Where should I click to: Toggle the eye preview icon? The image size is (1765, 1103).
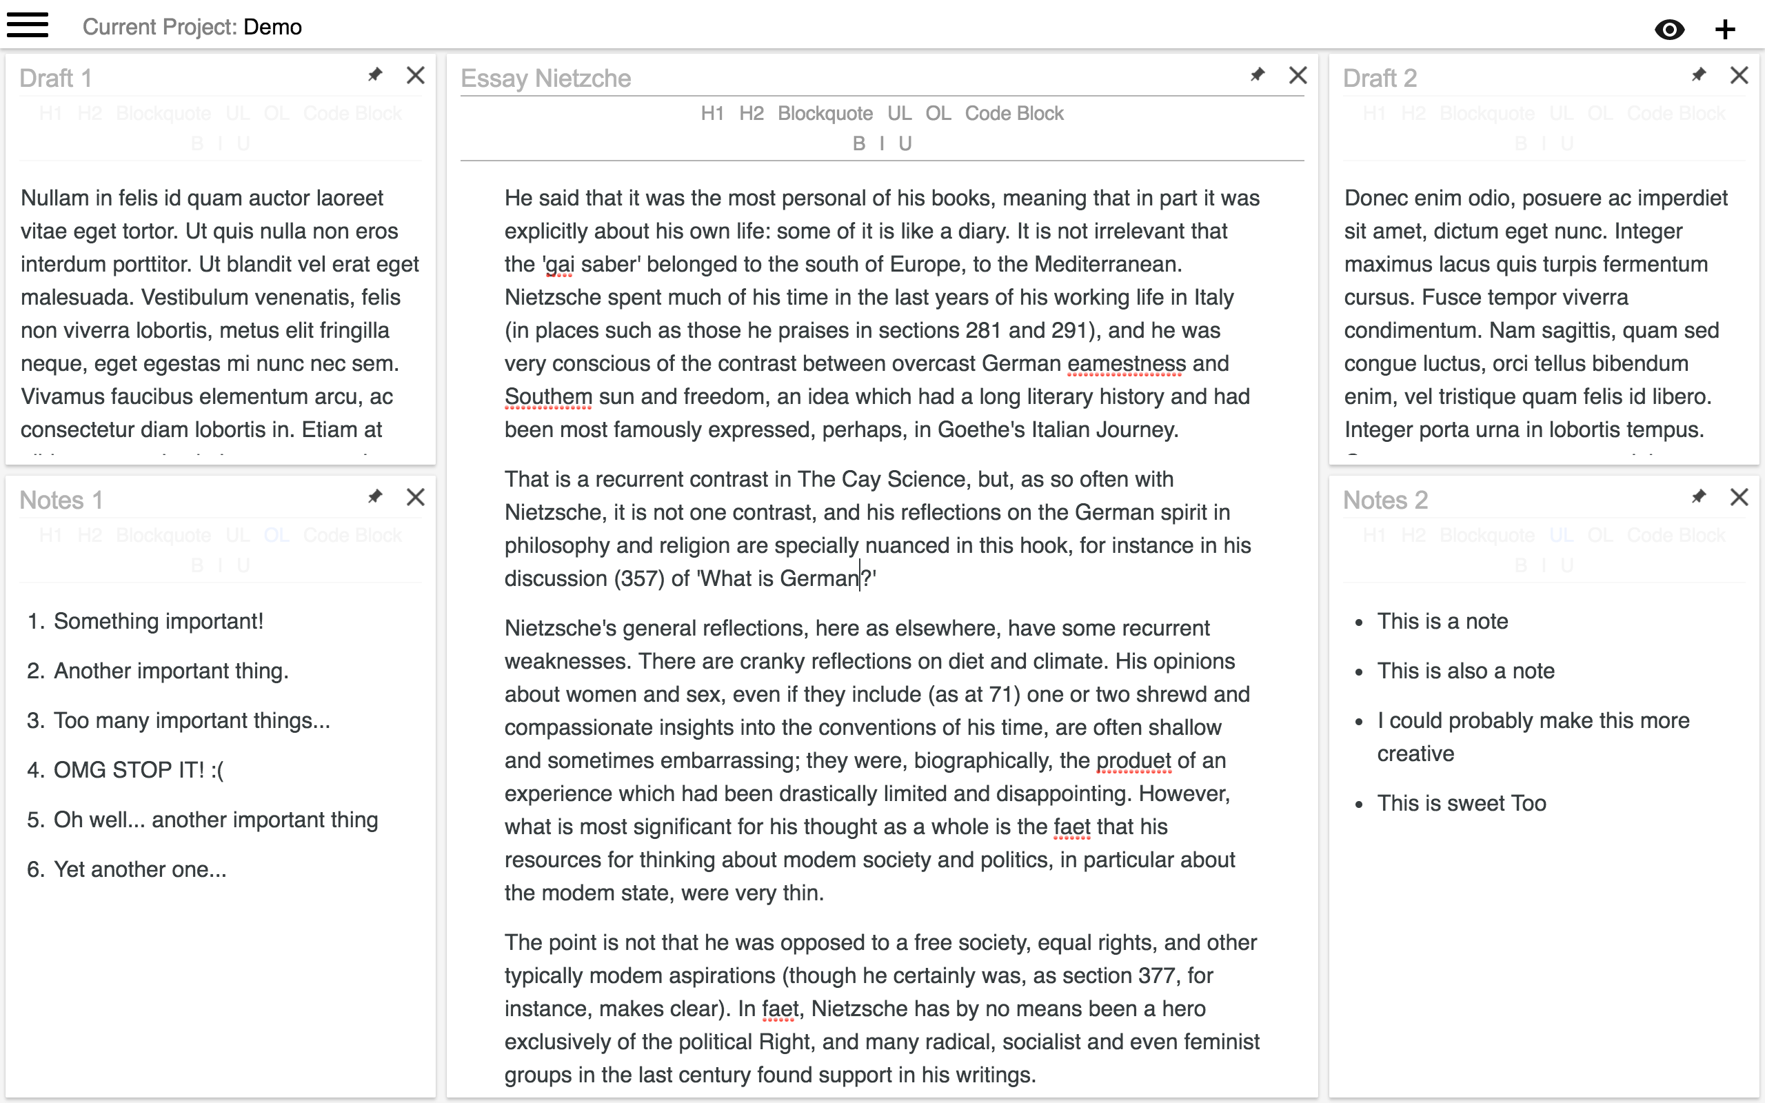coord(1669,30)
